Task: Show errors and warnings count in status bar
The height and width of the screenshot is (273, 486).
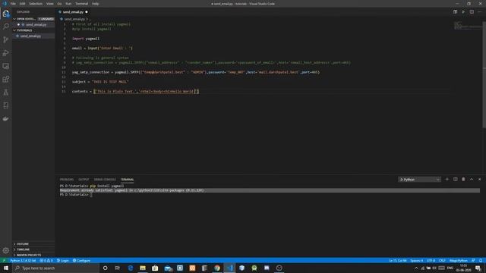Action: point(46,261)
